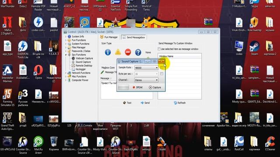Expand the System Info tree node arrow
This screenshot has height=157, width=280.
pos(66,37)
